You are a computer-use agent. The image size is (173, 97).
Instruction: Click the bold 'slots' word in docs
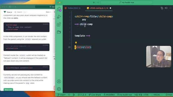click(x=16, y=18)
